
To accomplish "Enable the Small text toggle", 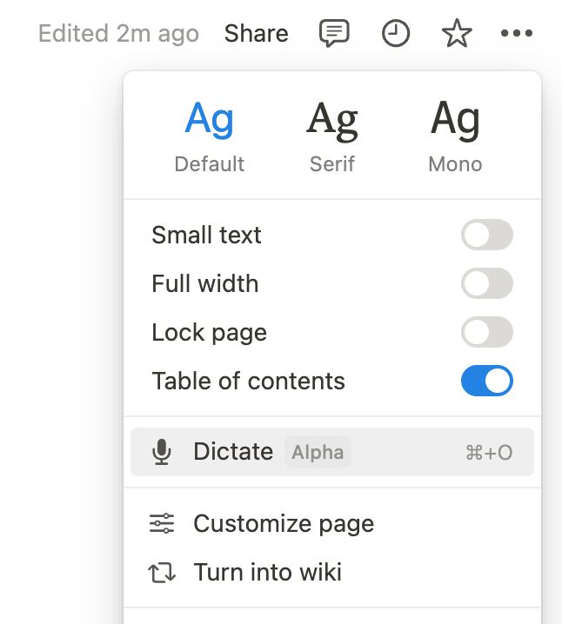I will 486,235.
